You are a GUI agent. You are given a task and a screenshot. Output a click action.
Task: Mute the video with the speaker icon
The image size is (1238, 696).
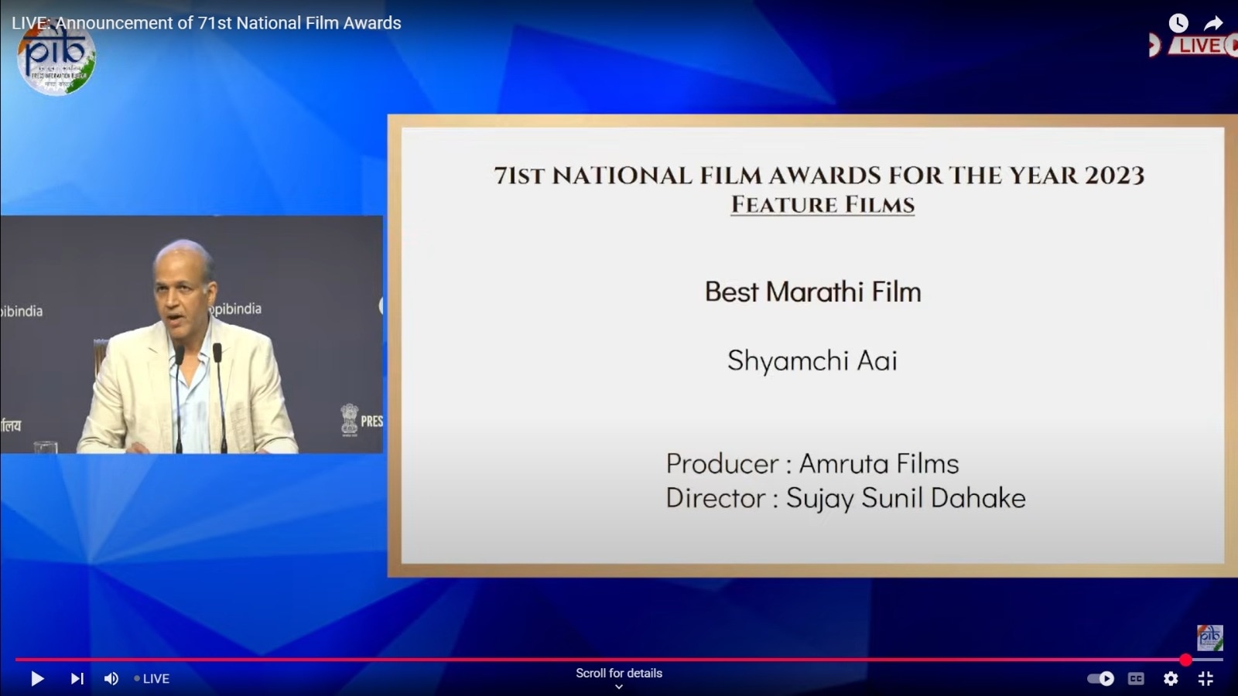coord(111,678)
